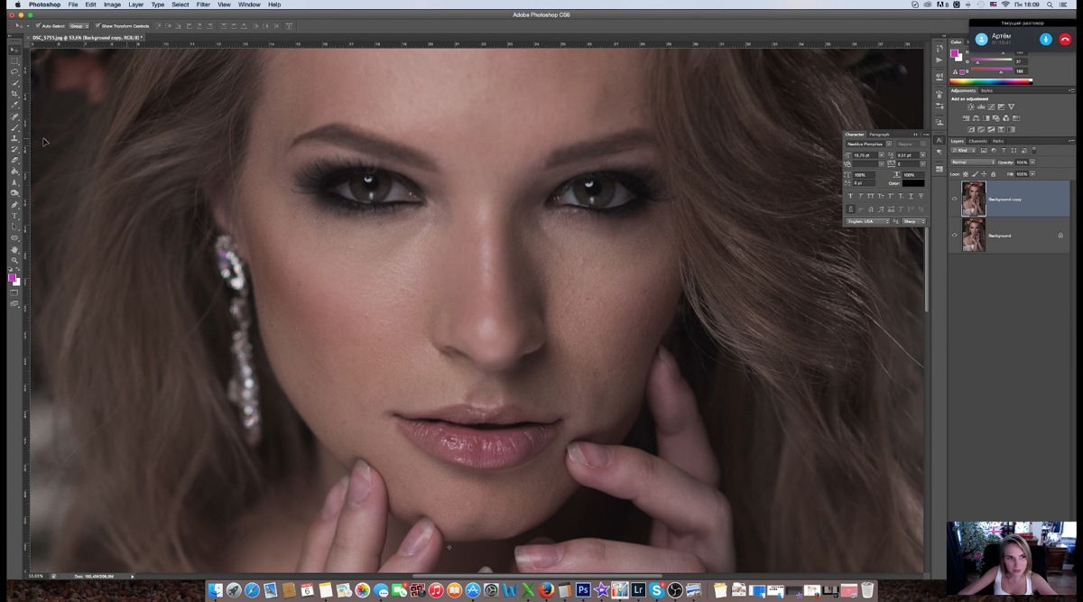Viewport: 1083px width, 602px height.
Task: Add a Black & White adjustment
Action: tap(986, 118)
